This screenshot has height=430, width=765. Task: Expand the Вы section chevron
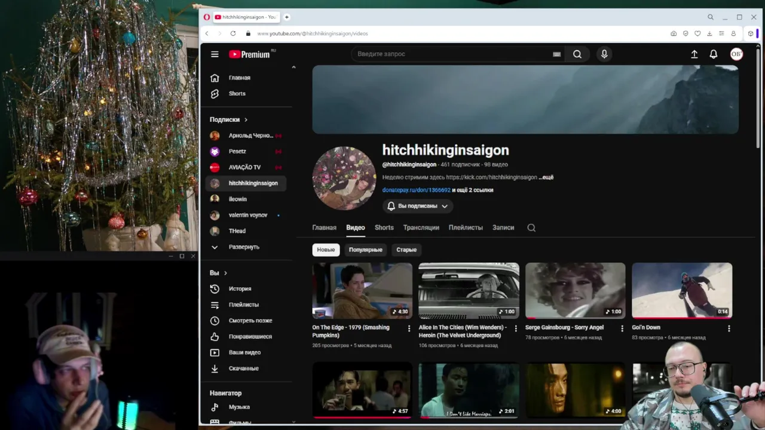click(225, 273)
